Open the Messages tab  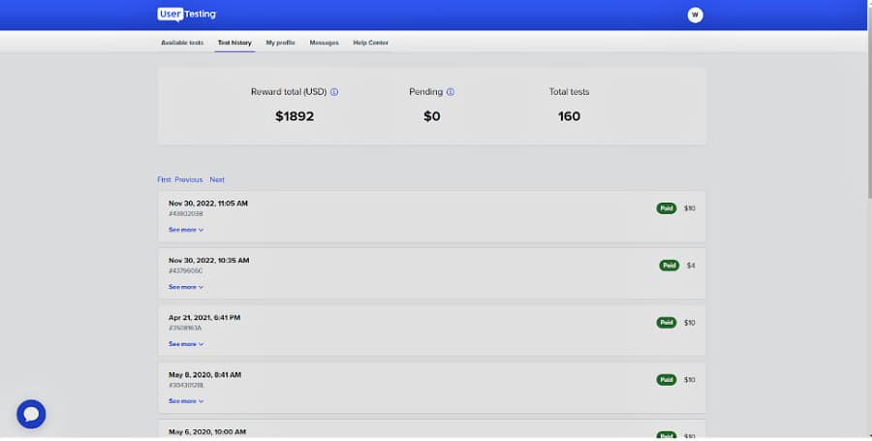[x=324, y=43]
